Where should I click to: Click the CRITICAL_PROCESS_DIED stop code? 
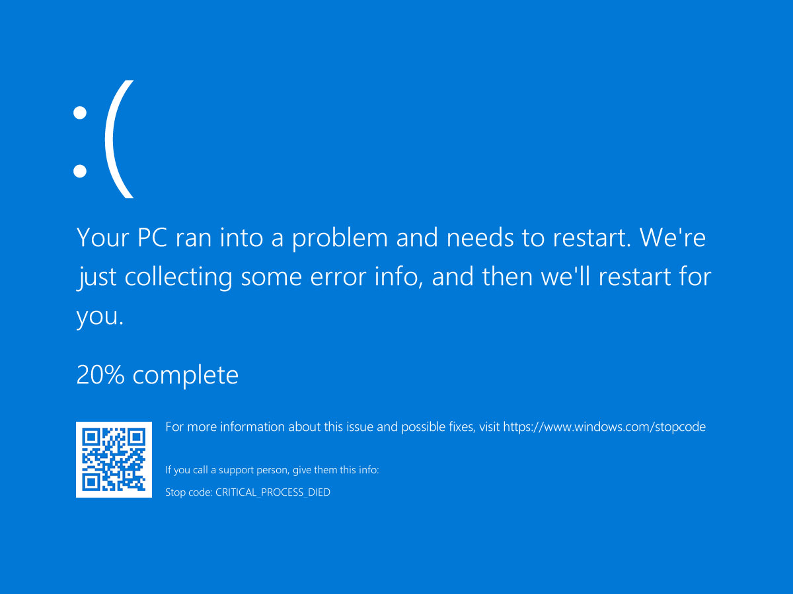[x=273, y=492]
